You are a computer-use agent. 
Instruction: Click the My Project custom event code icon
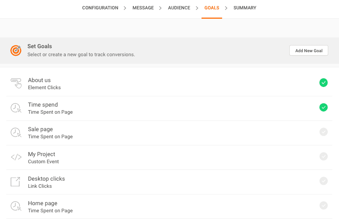16,157
